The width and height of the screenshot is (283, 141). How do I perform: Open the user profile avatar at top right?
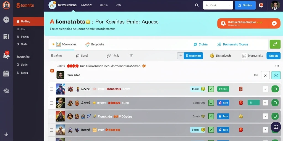pos(275,5)
